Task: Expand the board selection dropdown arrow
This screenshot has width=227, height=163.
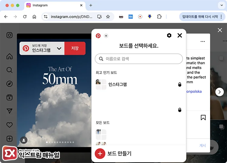Action: [59, 48]
